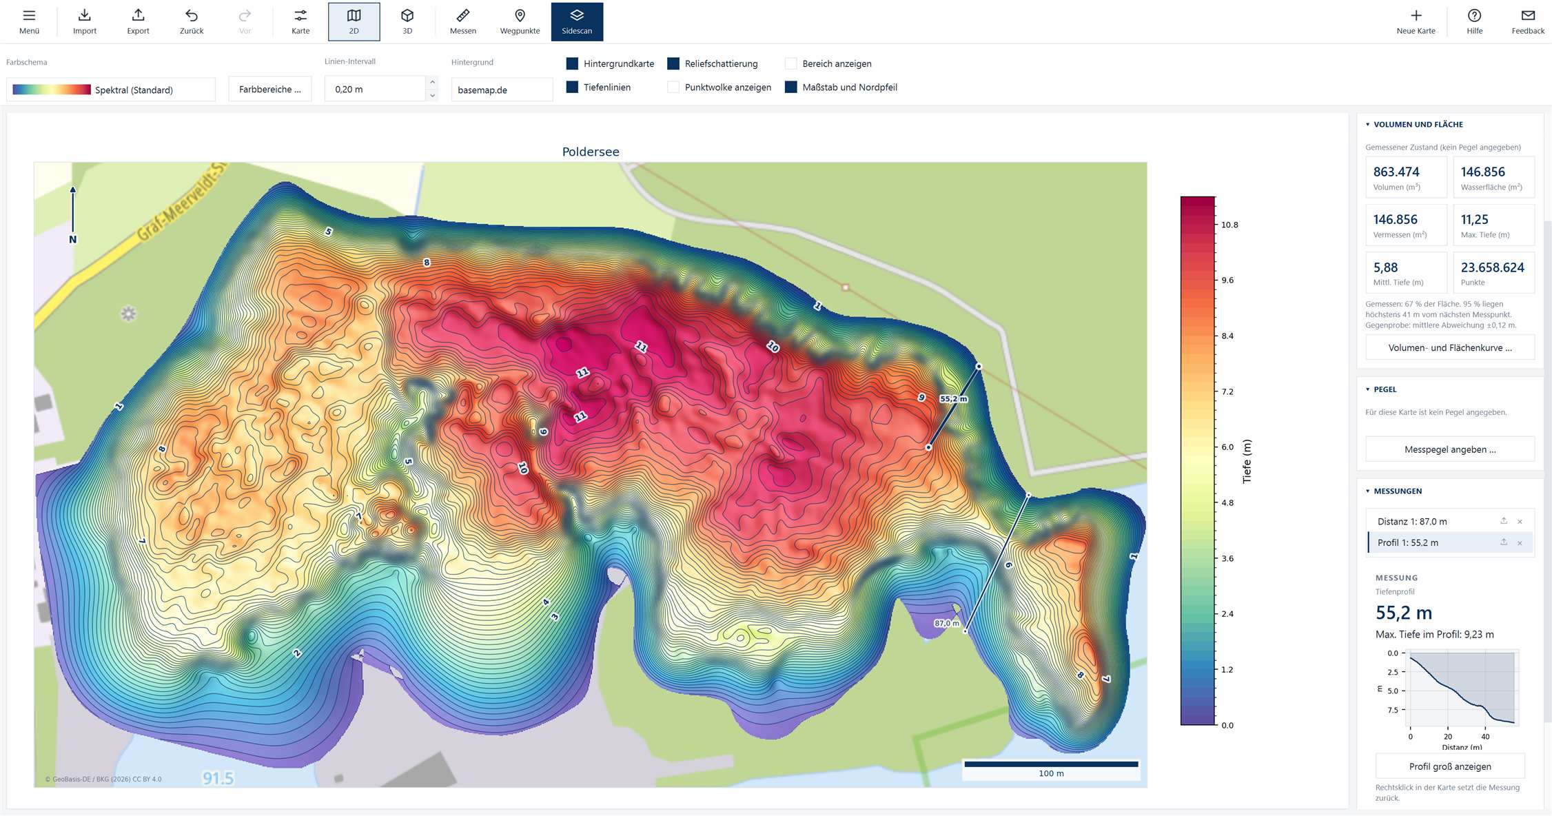Enable Bereich anzeigen checkbox

[x=791, y=63]
